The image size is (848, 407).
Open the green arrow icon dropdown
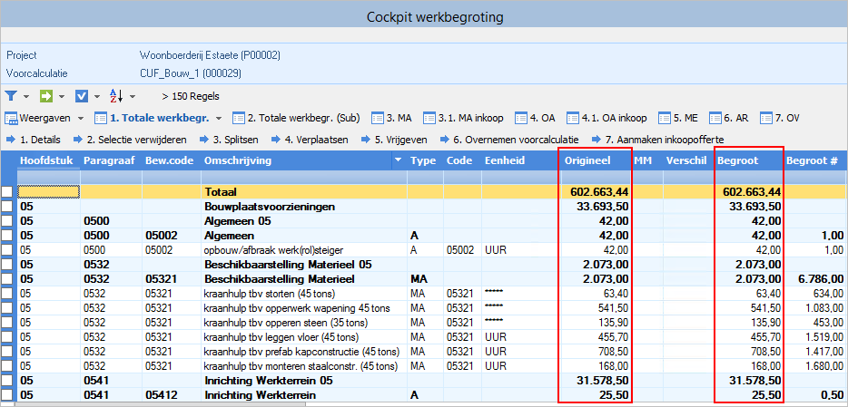[x=62, y=97]
